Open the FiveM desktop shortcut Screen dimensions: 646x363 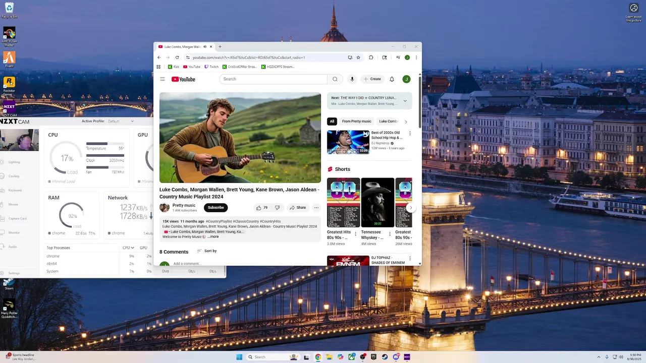click(9, 59)
